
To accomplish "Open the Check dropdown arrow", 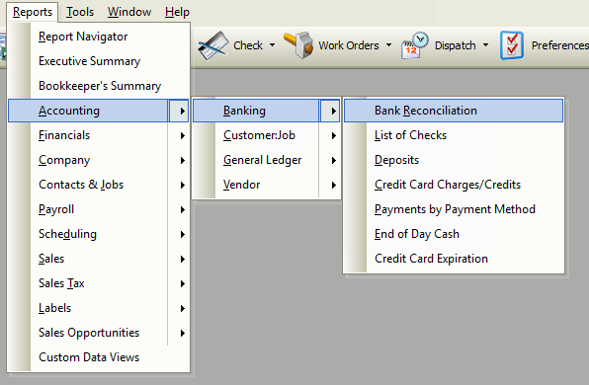I will tap(273, 45).
